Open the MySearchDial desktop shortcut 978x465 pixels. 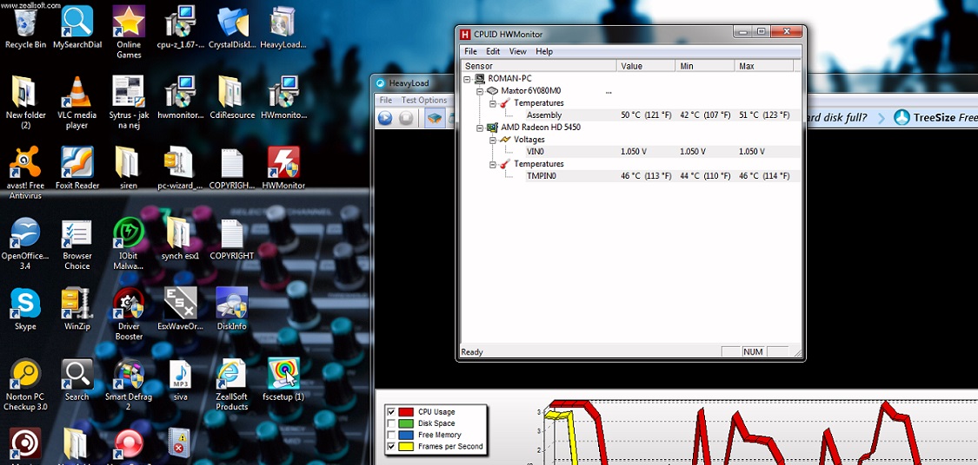point(77,28)
